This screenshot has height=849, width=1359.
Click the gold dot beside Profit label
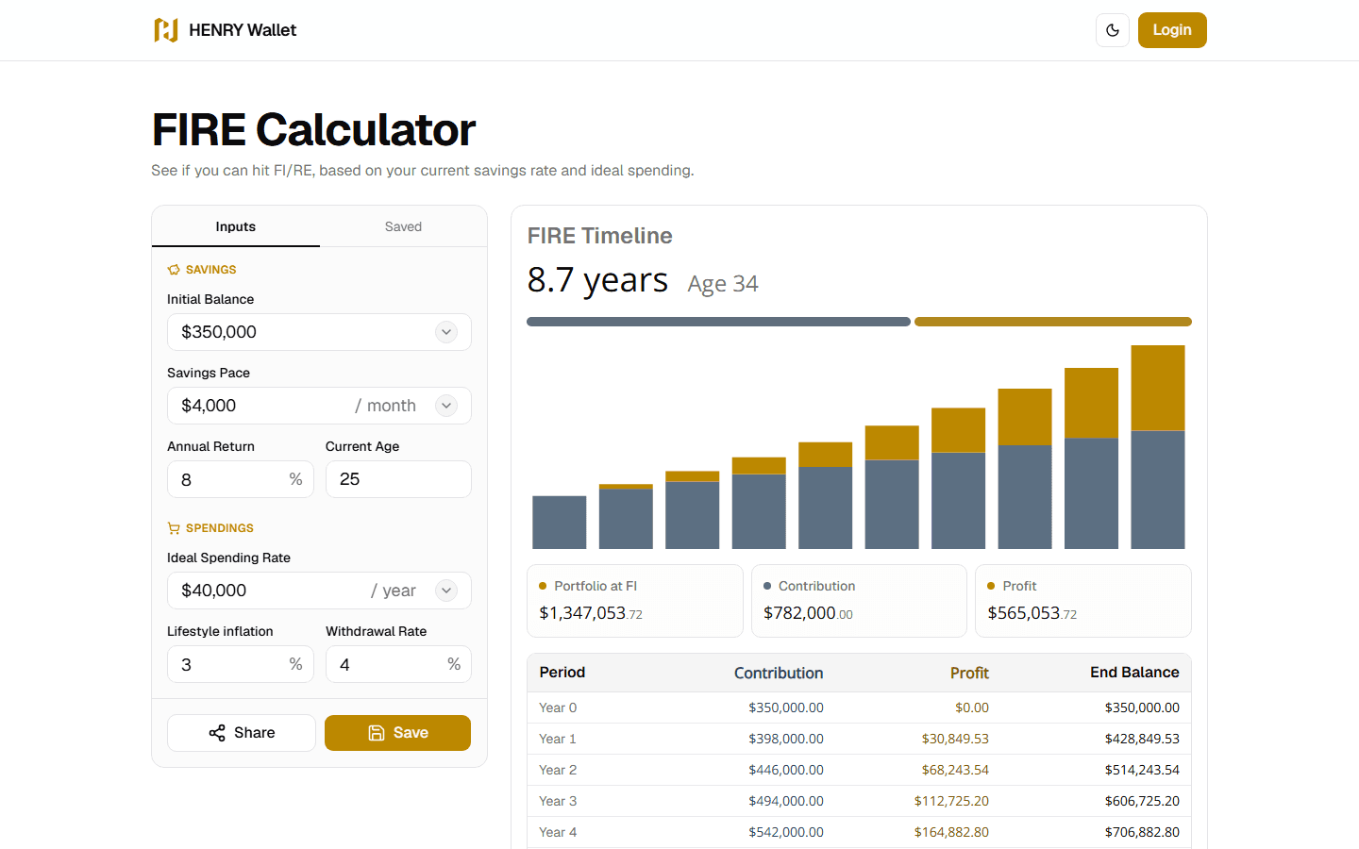point(991,586)
